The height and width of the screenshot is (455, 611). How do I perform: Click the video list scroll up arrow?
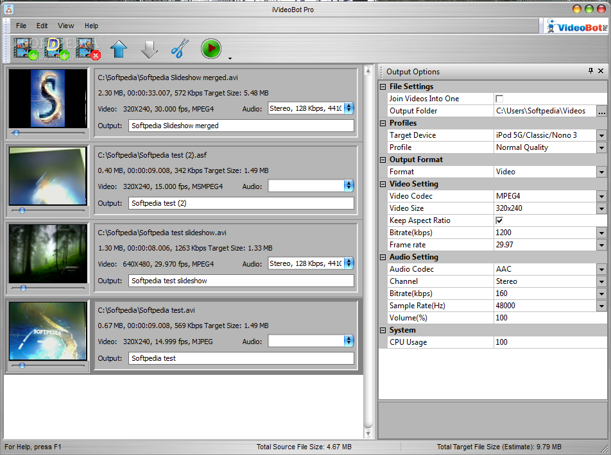tap(368, 71)
